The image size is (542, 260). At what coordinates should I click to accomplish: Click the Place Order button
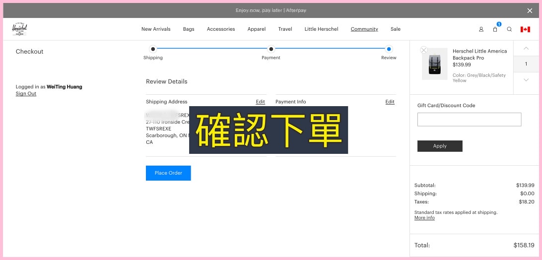(x=168, y=173)
